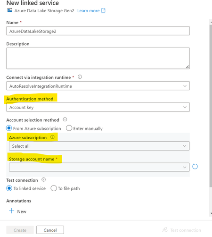The image size is (212, 237).
Task: Click the Create button
Action: click(20, 230)
